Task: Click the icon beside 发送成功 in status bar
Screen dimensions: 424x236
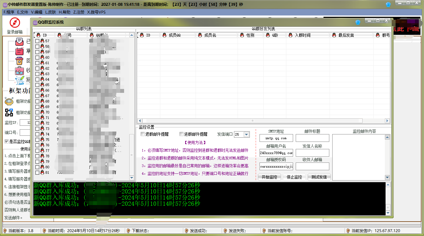Action: click(186, 231)
